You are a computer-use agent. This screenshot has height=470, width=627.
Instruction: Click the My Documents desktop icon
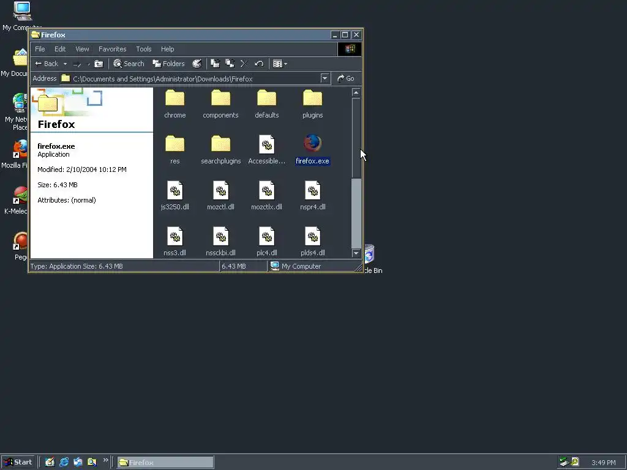[x=15, y=63]
